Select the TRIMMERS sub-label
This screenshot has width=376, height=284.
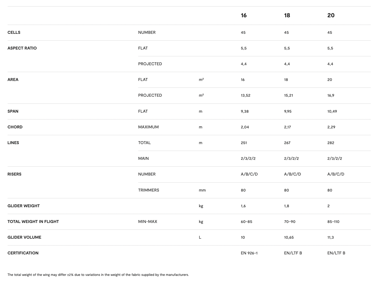148,190
